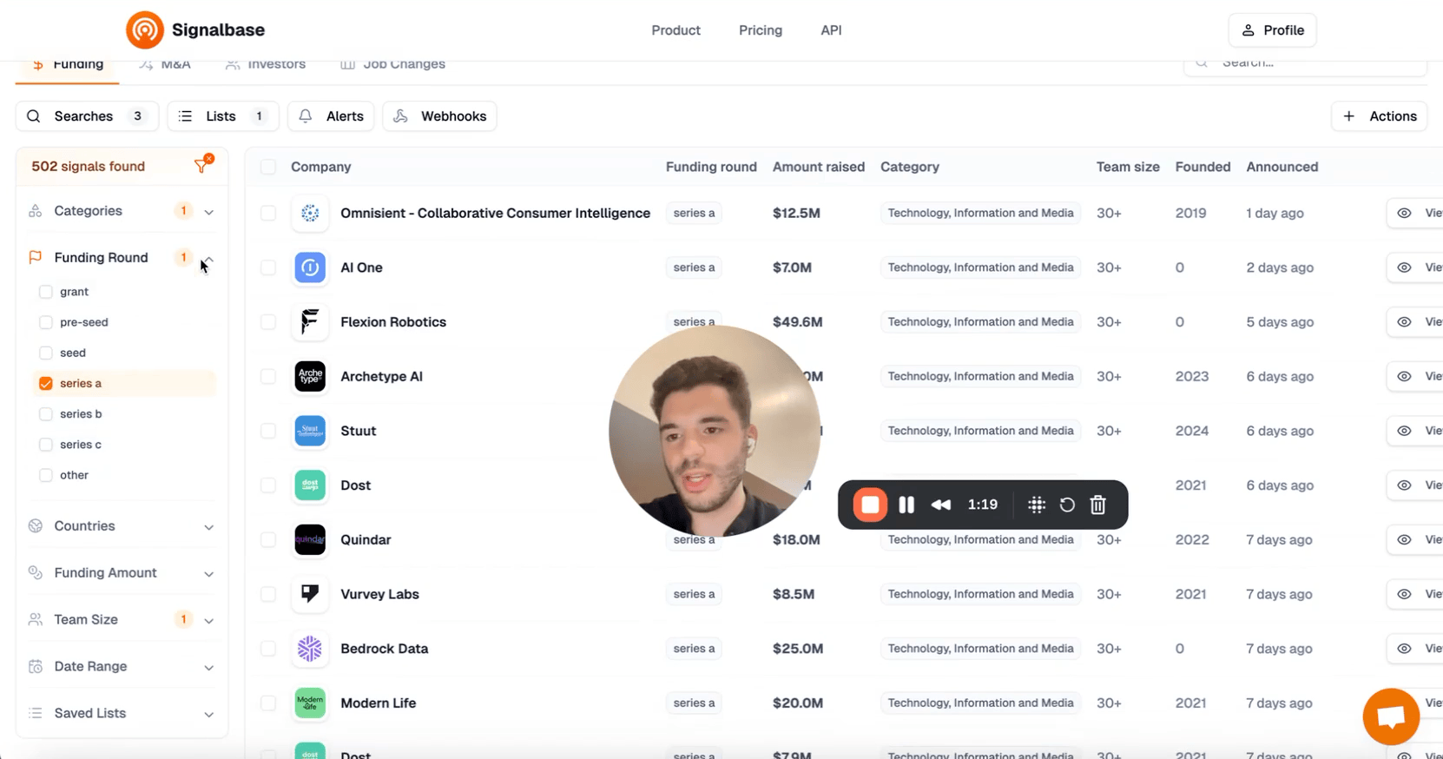
Task: Delete the recording with trash icon
Action: pyautogui.click(x=1097, y=505)
